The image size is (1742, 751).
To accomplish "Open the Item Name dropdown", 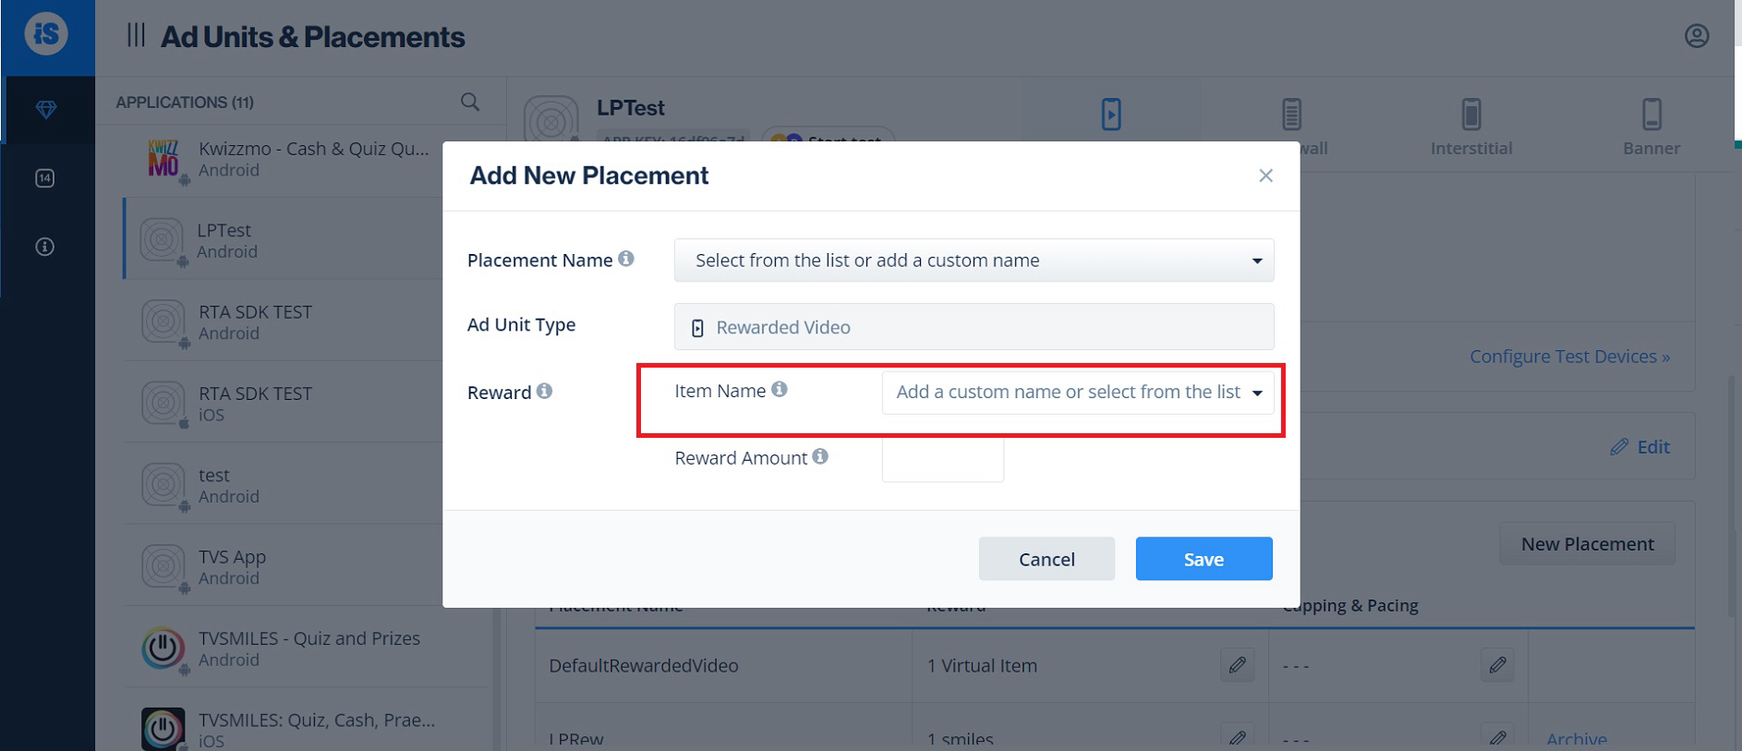I will click(1078, 392).
